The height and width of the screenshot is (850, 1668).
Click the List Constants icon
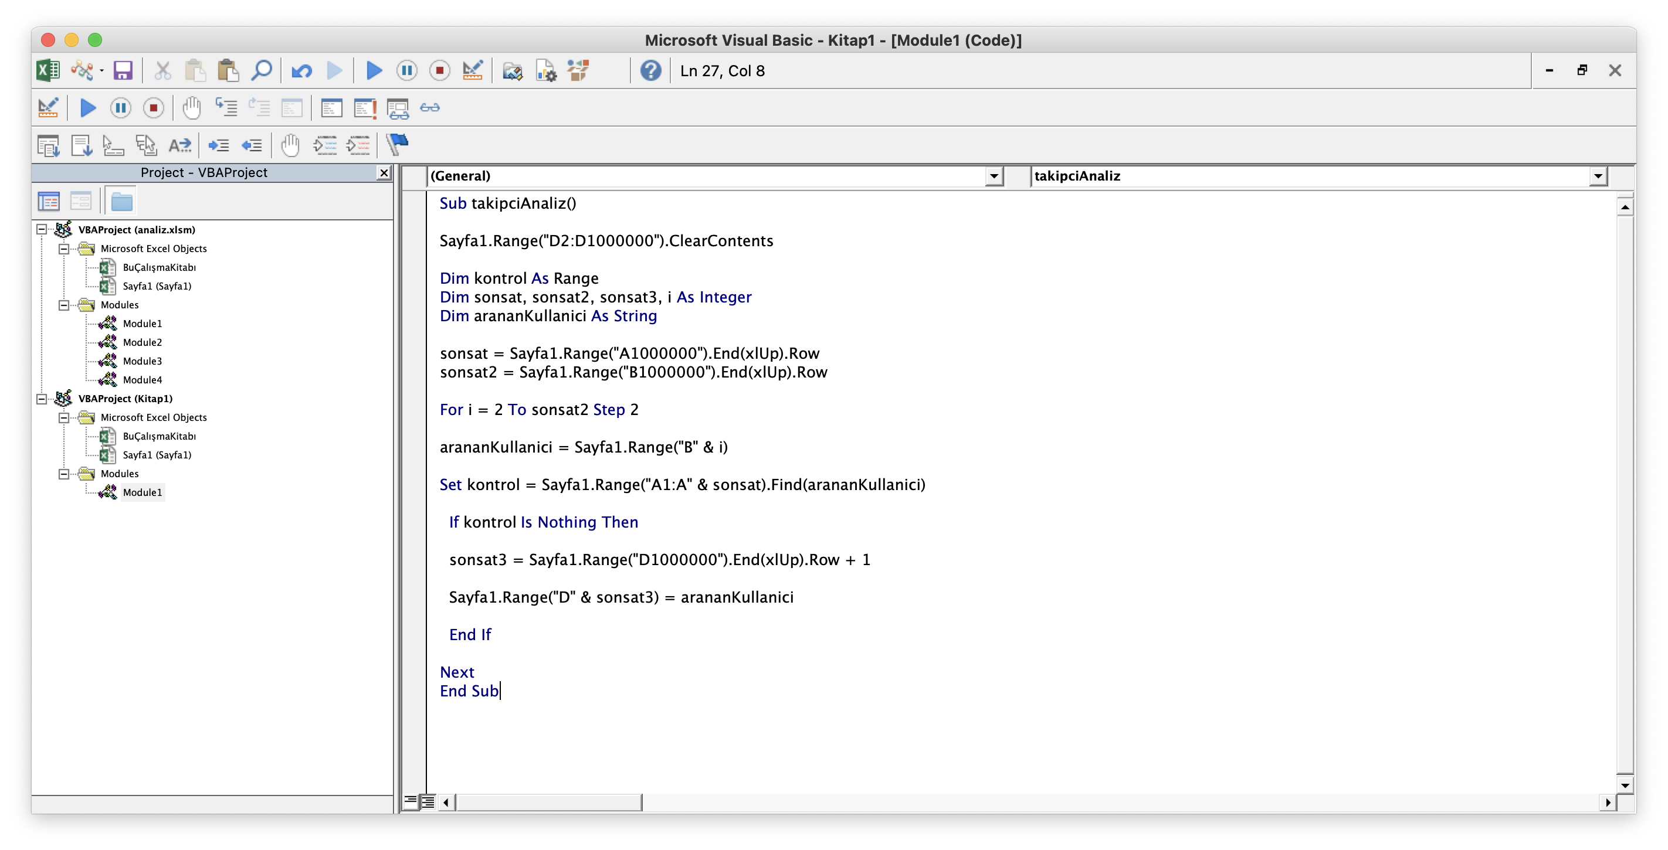(82, 145)
